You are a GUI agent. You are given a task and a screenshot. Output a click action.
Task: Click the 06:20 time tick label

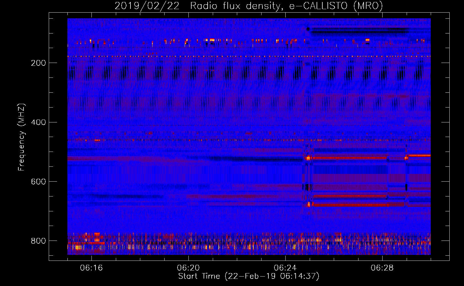click(188, 268)
